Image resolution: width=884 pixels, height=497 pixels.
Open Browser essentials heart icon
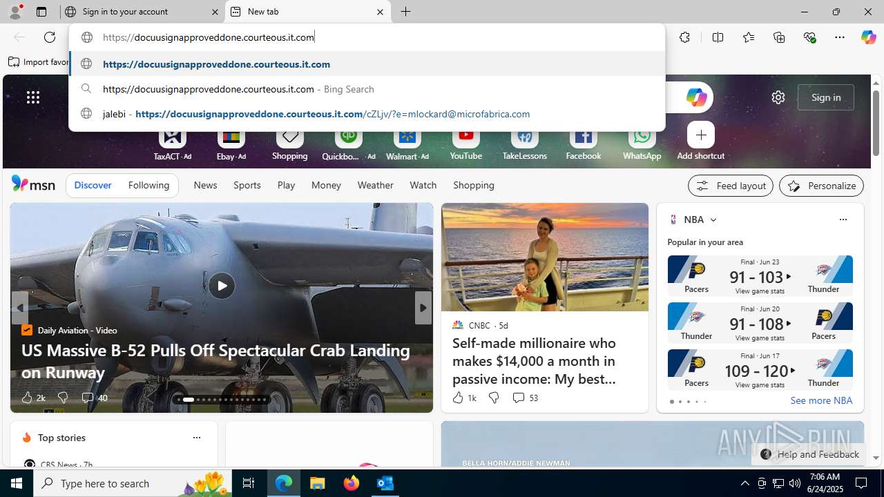(x=809, y=37)
